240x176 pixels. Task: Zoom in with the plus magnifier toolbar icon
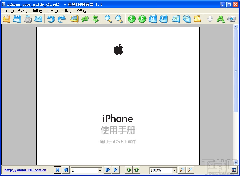[119, 19]
